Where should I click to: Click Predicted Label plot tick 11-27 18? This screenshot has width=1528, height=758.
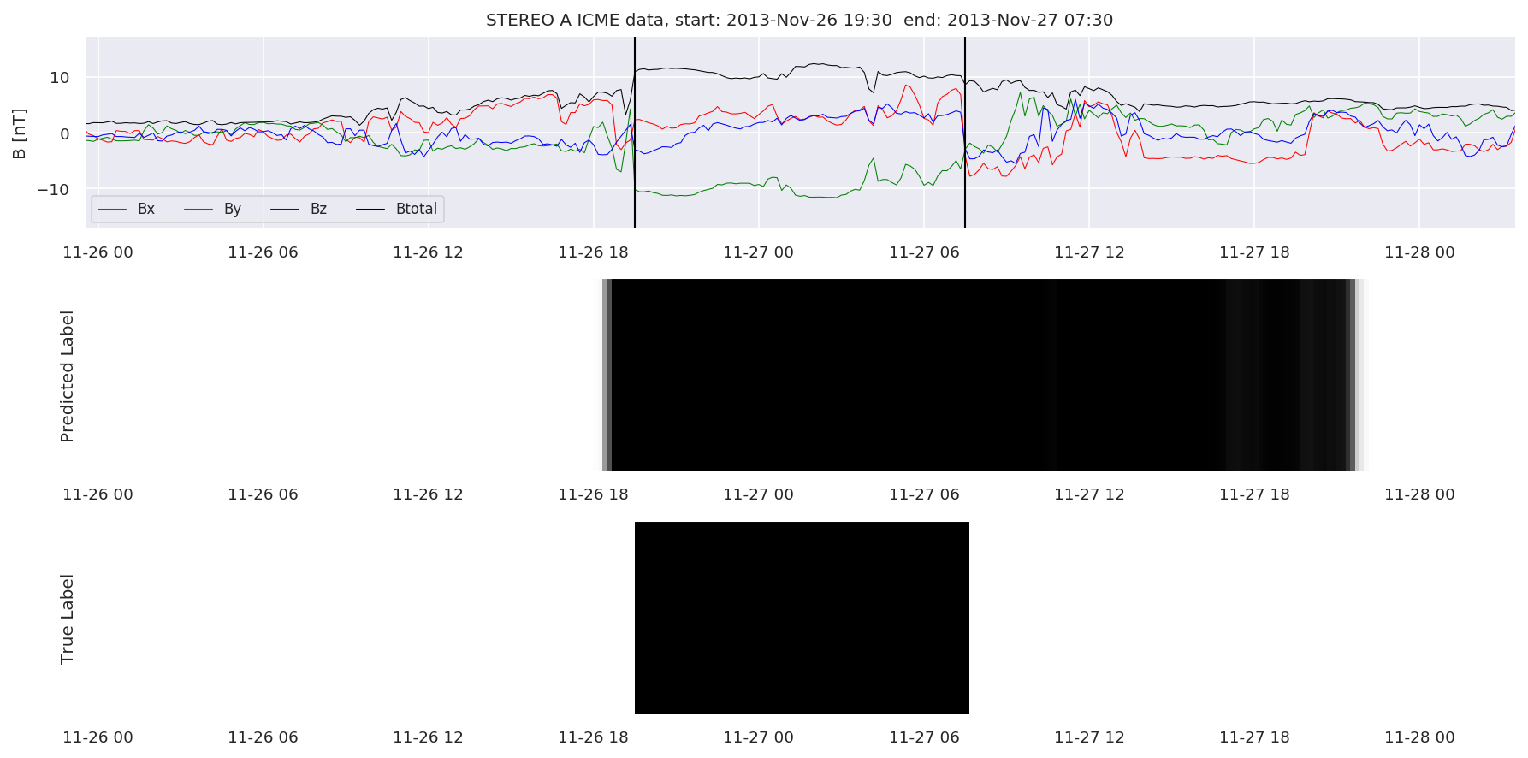pos(1254,494)
